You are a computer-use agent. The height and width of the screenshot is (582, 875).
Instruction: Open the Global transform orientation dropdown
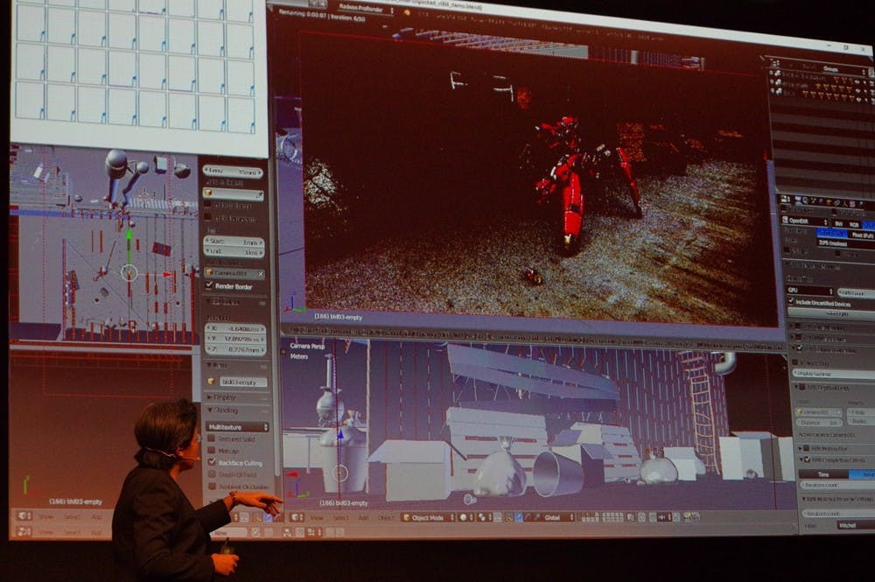click(x=558, y=518)
